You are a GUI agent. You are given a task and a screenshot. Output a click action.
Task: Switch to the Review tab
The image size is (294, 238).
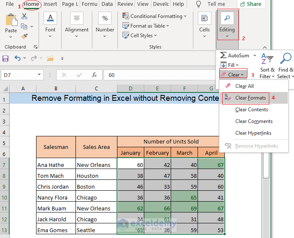[125, 4]
